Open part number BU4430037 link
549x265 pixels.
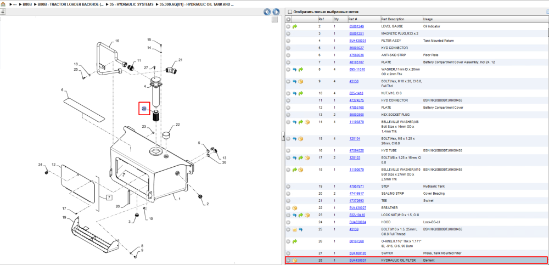(x=357, y=261)
